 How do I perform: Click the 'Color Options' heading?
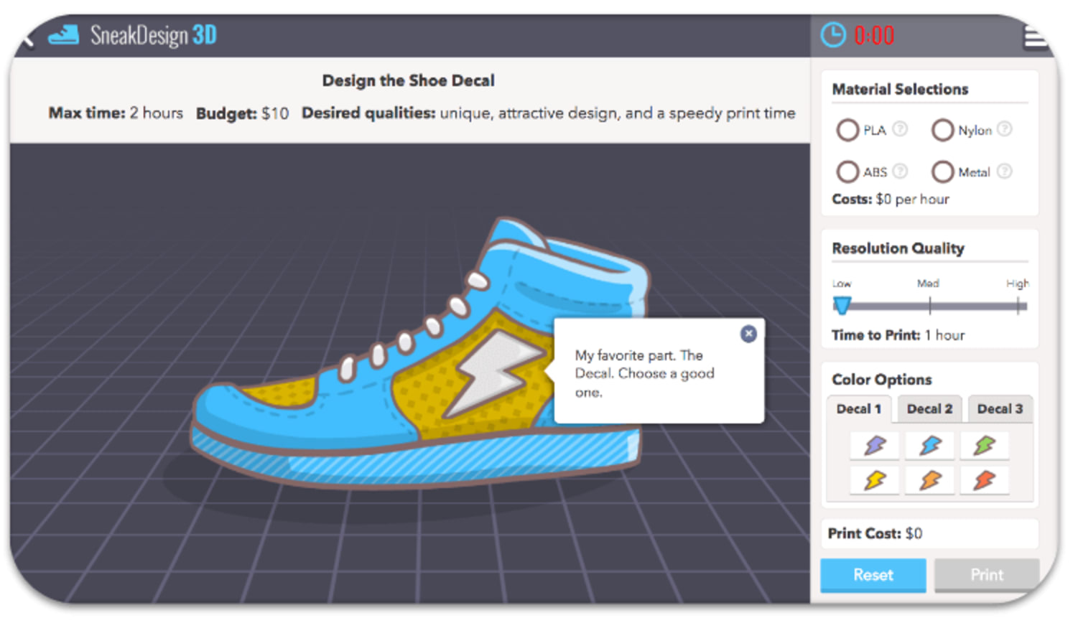881,380
